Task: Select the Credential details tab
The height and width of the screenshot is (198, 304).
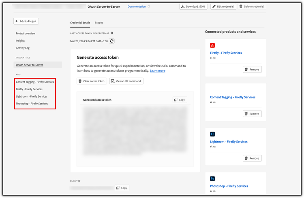Action: point(80,23)
